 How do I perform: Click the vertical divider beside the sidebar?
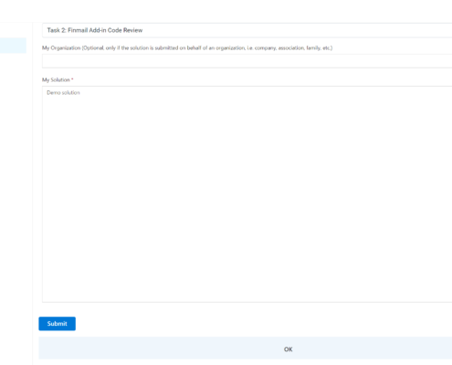pos(32,193)
